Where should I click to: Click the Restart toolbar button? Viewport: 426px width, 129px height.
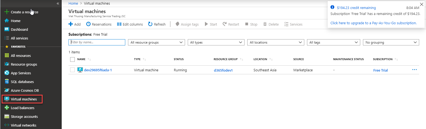pyautogui.click(x=231, y=24)
